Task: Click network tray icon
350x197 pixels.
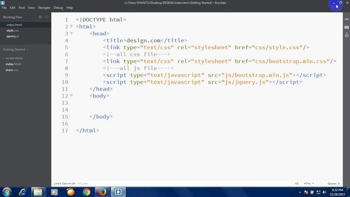Action: coord(318,192)
